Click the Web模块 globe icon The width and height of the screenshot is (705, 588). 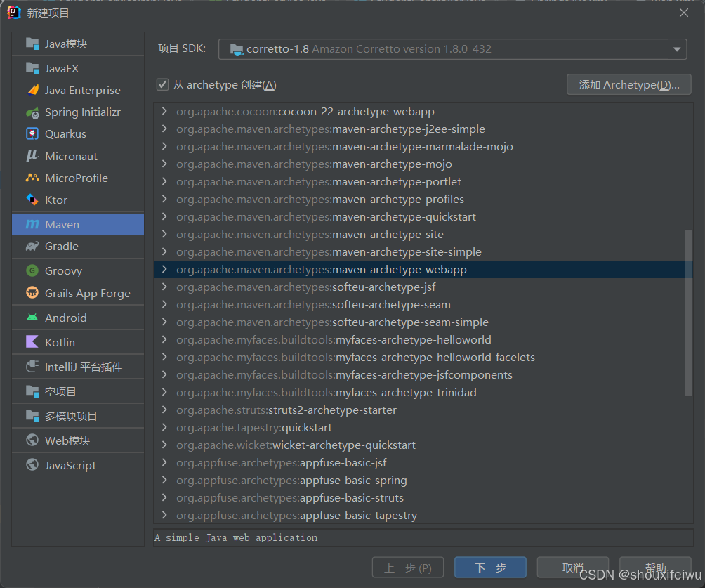click(32, 440)
